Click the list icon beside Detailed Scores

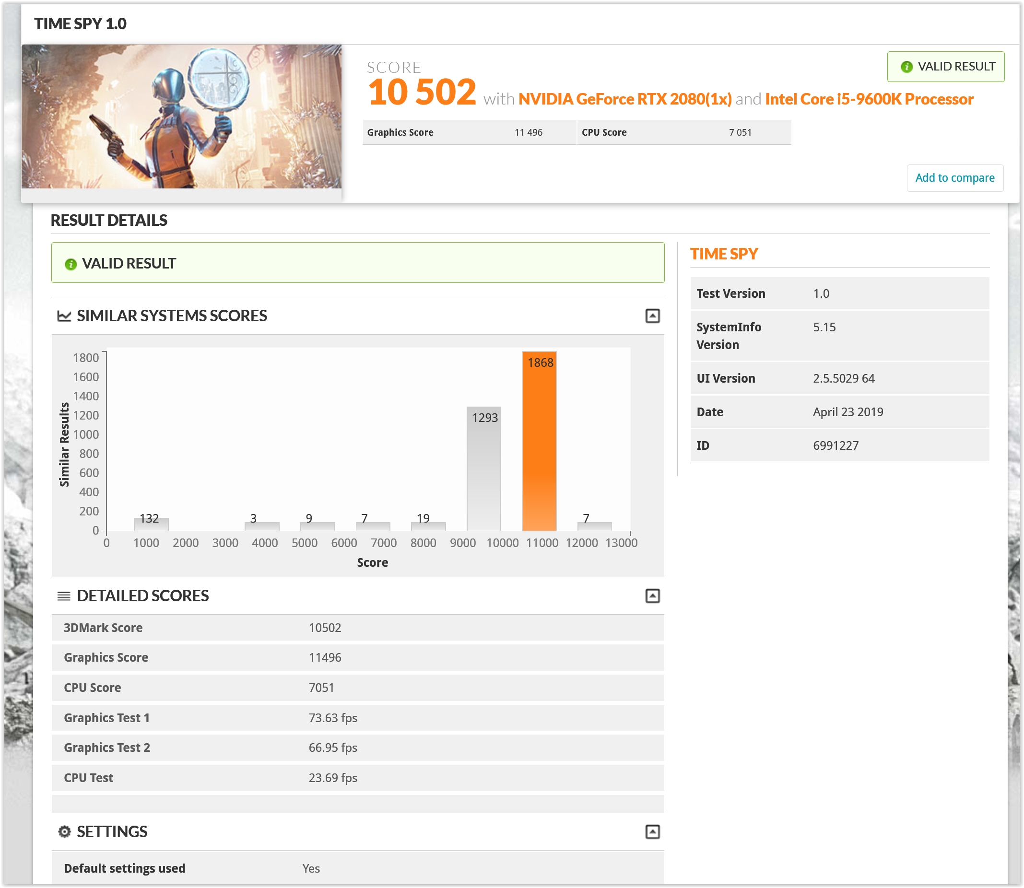tap(64, 596)
